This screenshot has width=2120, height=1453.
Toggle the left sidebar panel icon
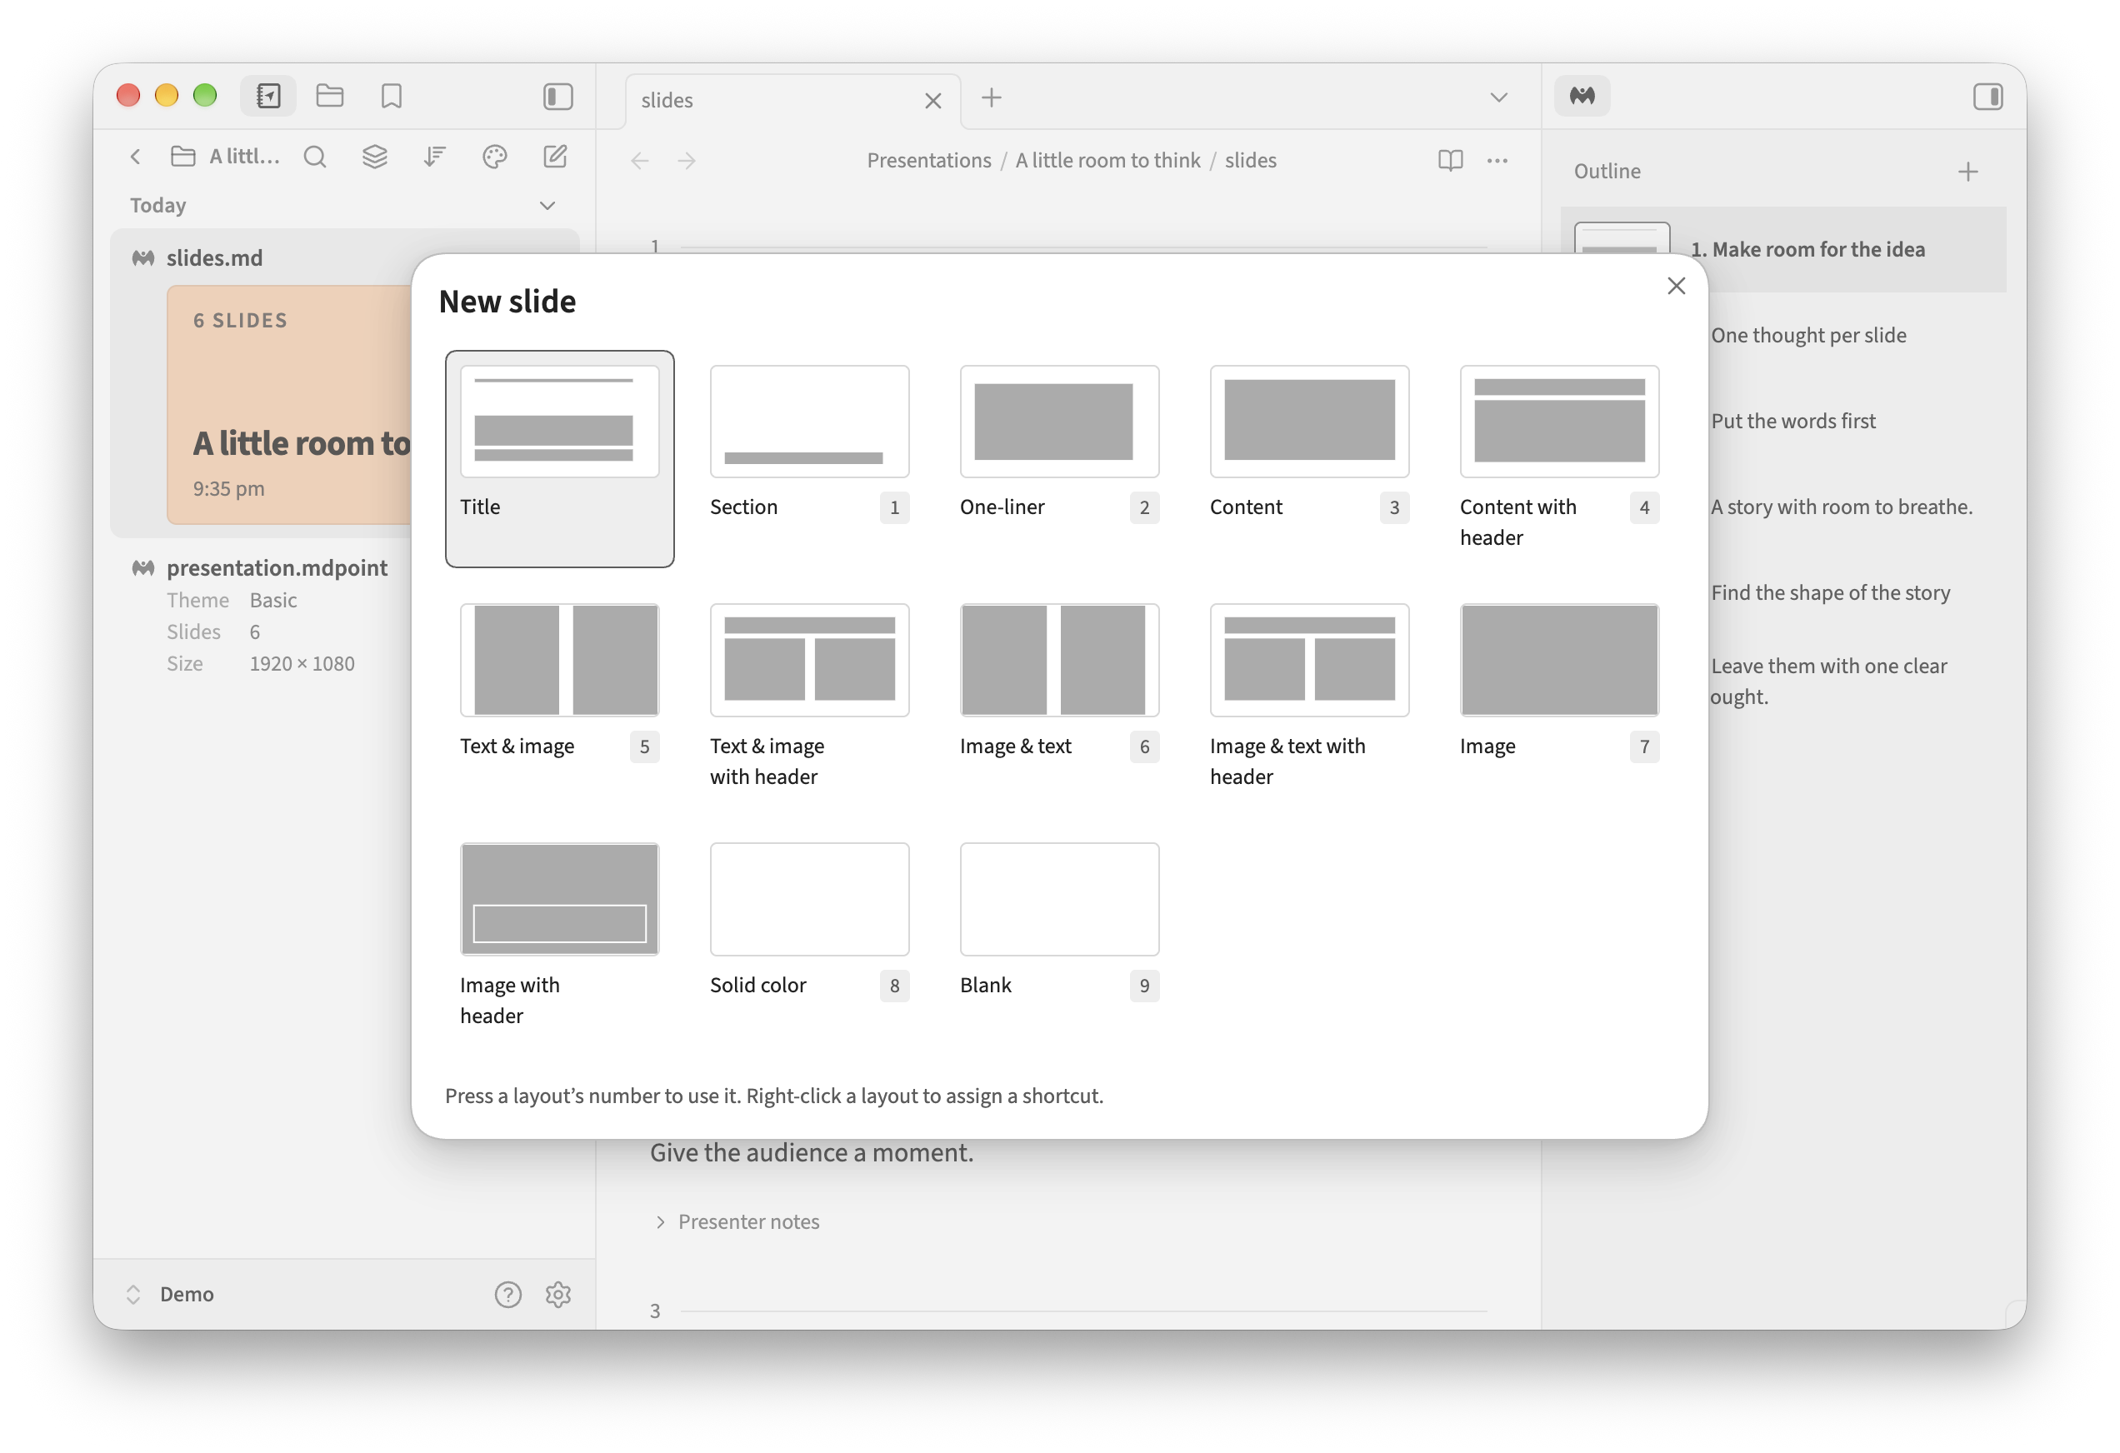(x=557, y=97)
